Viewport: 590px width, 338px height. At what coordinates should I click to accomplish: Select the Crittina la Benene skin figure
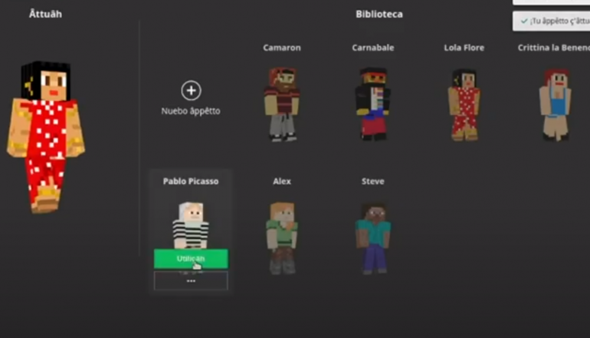tap(554, 104)
